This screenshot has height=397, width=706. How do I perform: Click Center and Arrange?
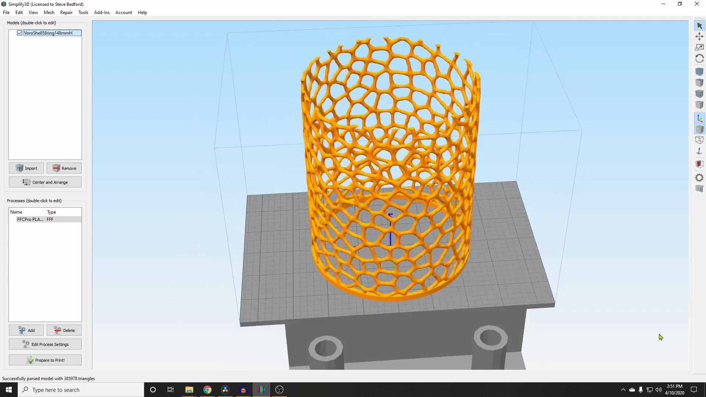click(45, 182)
